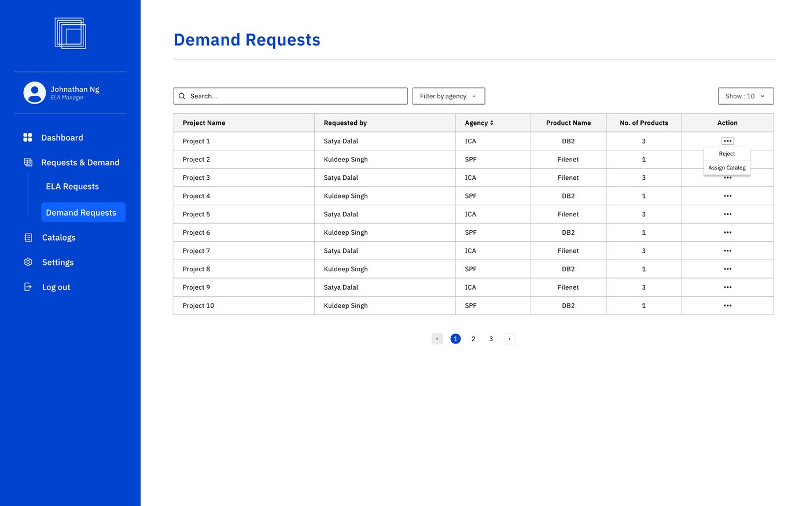
Task: Click Satya Dalal in Project 5 row
Action: pyautogui.click(x=341, y=215)
